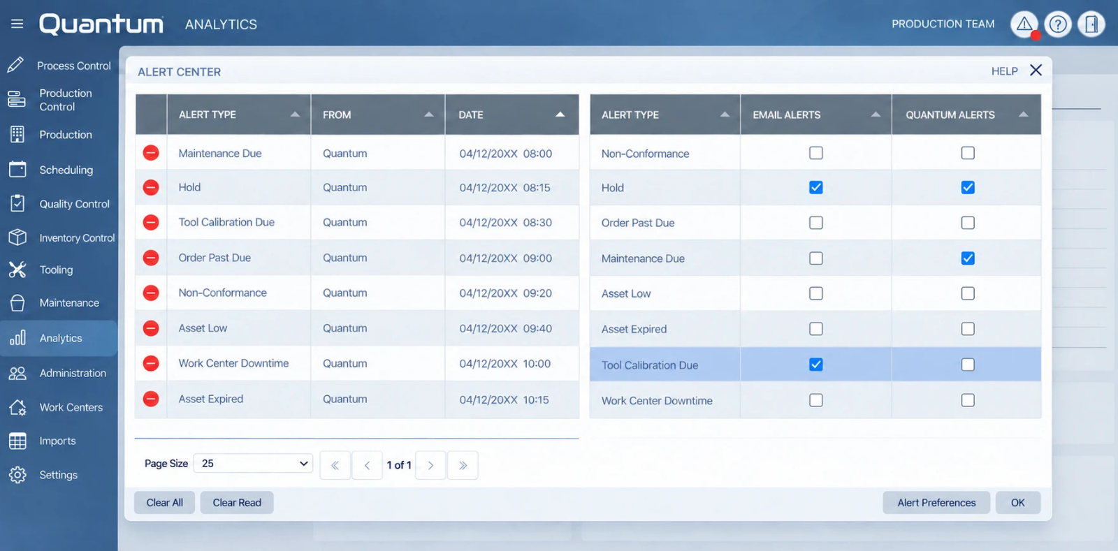Check email alerts for Work Center Downtime
This screenshot has width=1118, height=551.
coord(816,400)
